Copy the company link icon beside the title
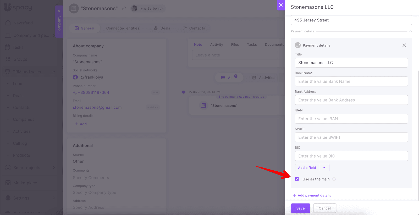 click(124, 8)
